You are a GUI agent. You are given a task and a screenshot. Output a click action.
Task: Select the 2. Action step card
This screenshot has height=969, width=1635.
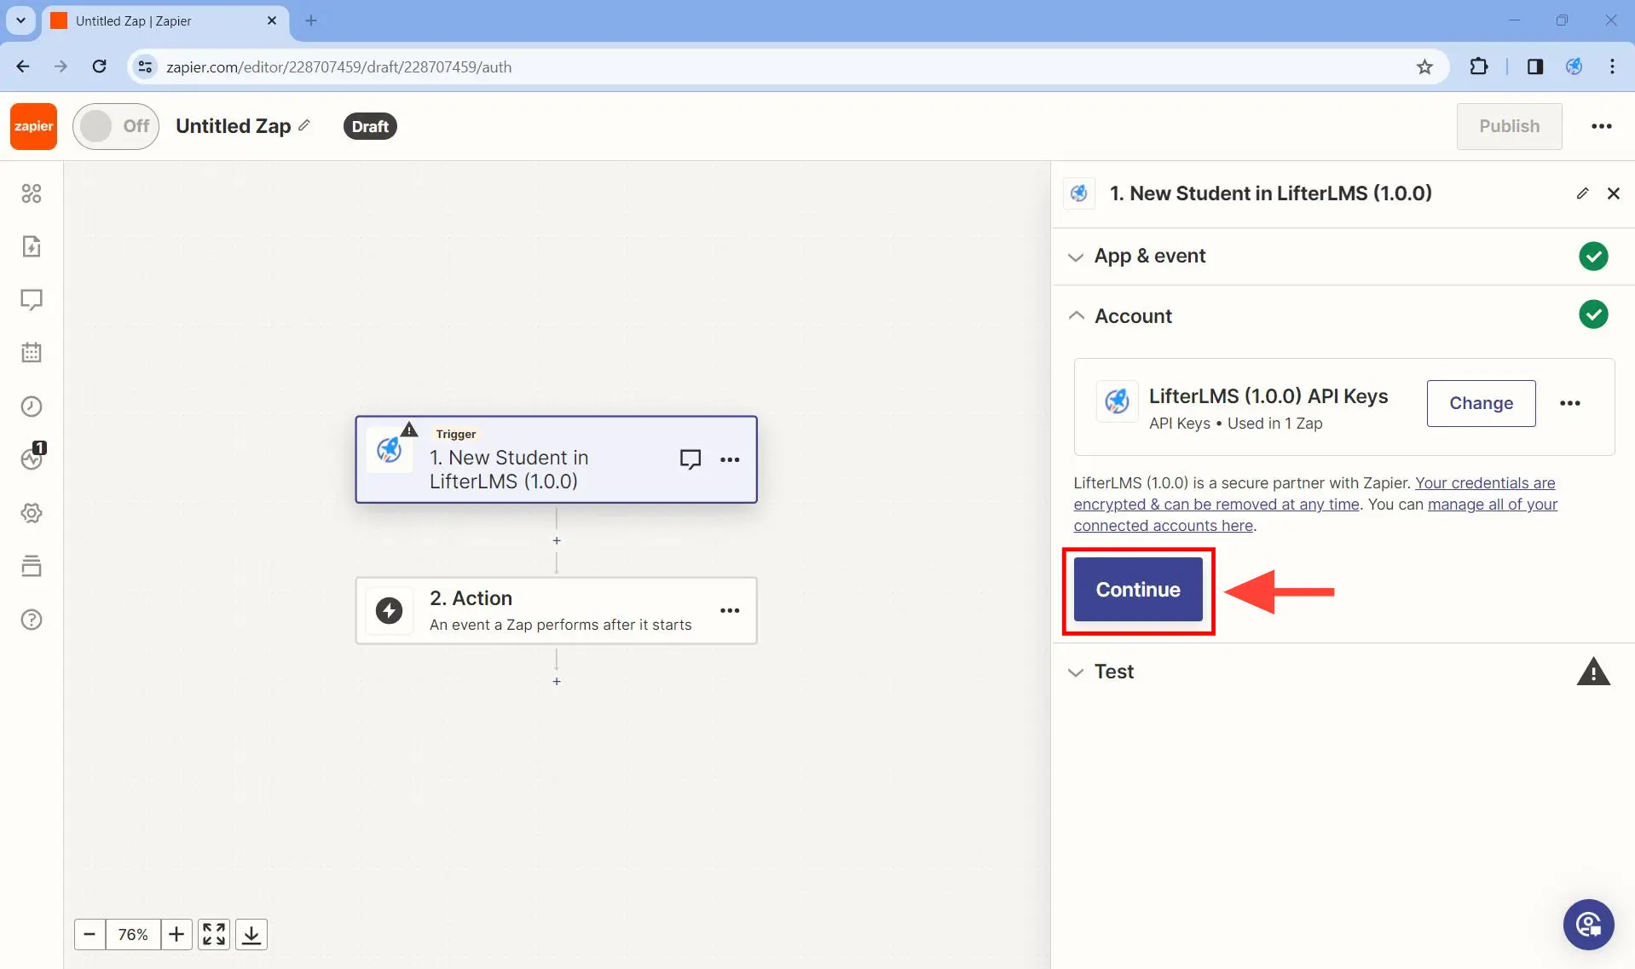click(556, 610)
